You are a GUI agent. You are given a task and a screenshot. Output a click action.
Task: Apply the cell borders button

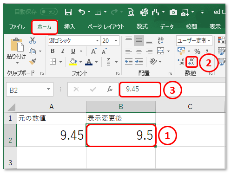point(53,62)
